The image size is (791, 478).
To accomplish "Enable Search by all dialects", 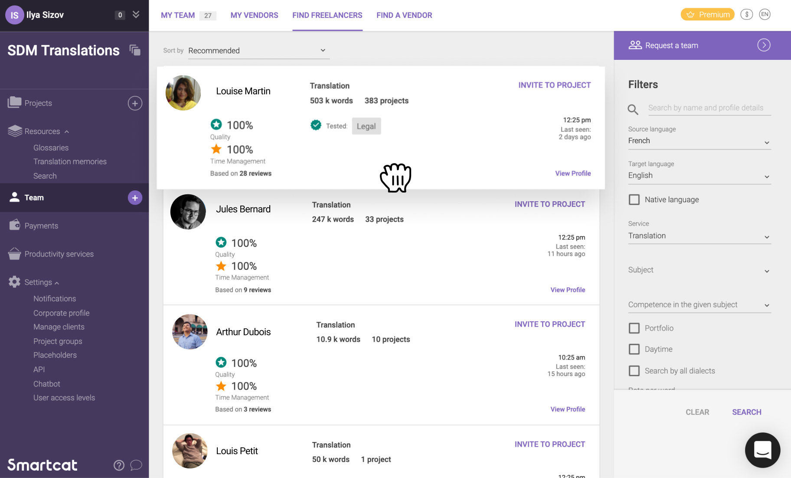I will point(634,370).
